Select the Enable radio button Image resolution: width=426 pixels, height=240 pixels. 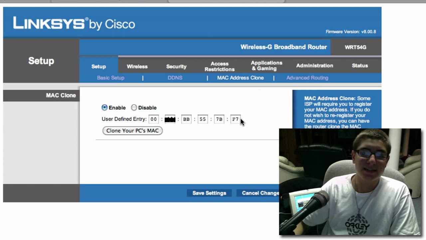pyautogui.click(x=105, y=108)
